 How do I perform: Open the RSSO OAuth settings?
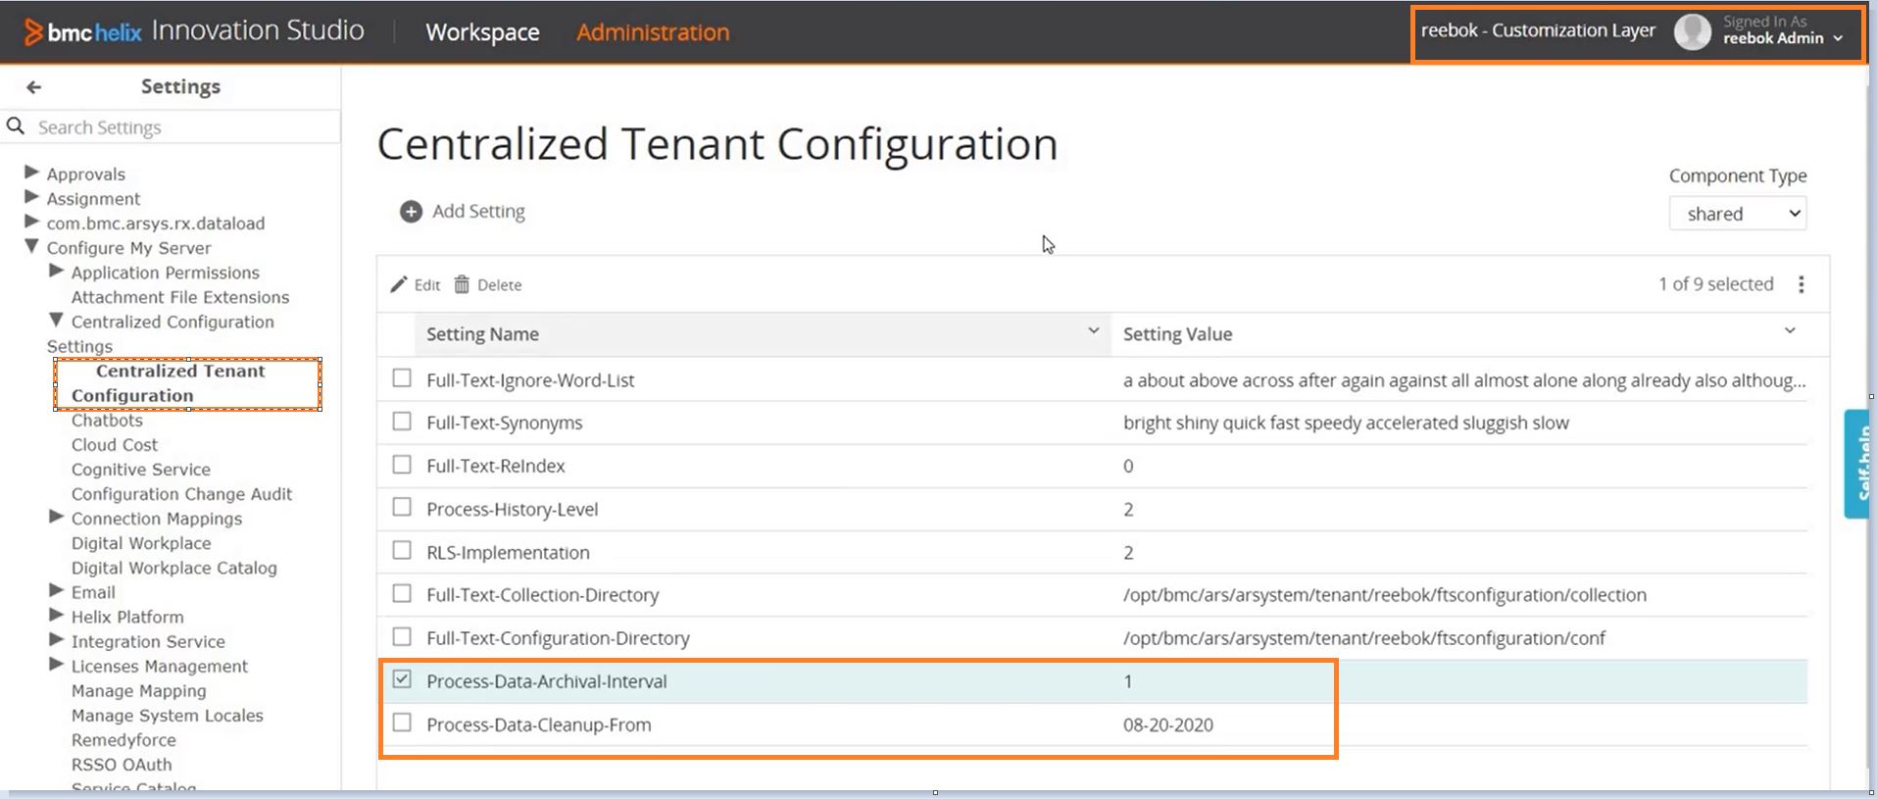point(122,765)
